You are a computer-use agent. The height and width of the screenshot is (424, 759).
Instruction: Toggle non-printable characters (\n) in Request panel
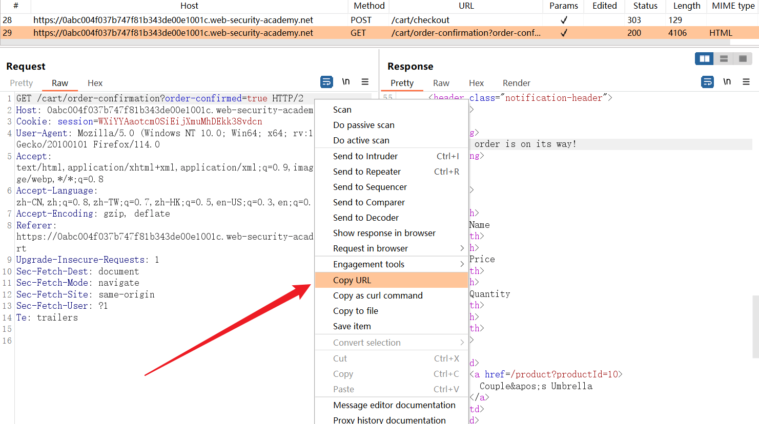346,82
